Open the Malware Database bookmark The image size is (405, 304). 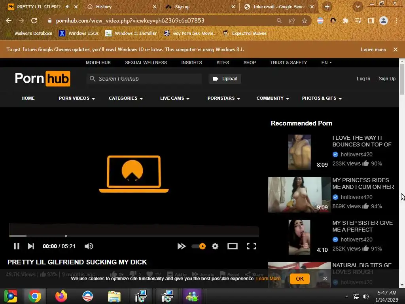pos(33,33)
